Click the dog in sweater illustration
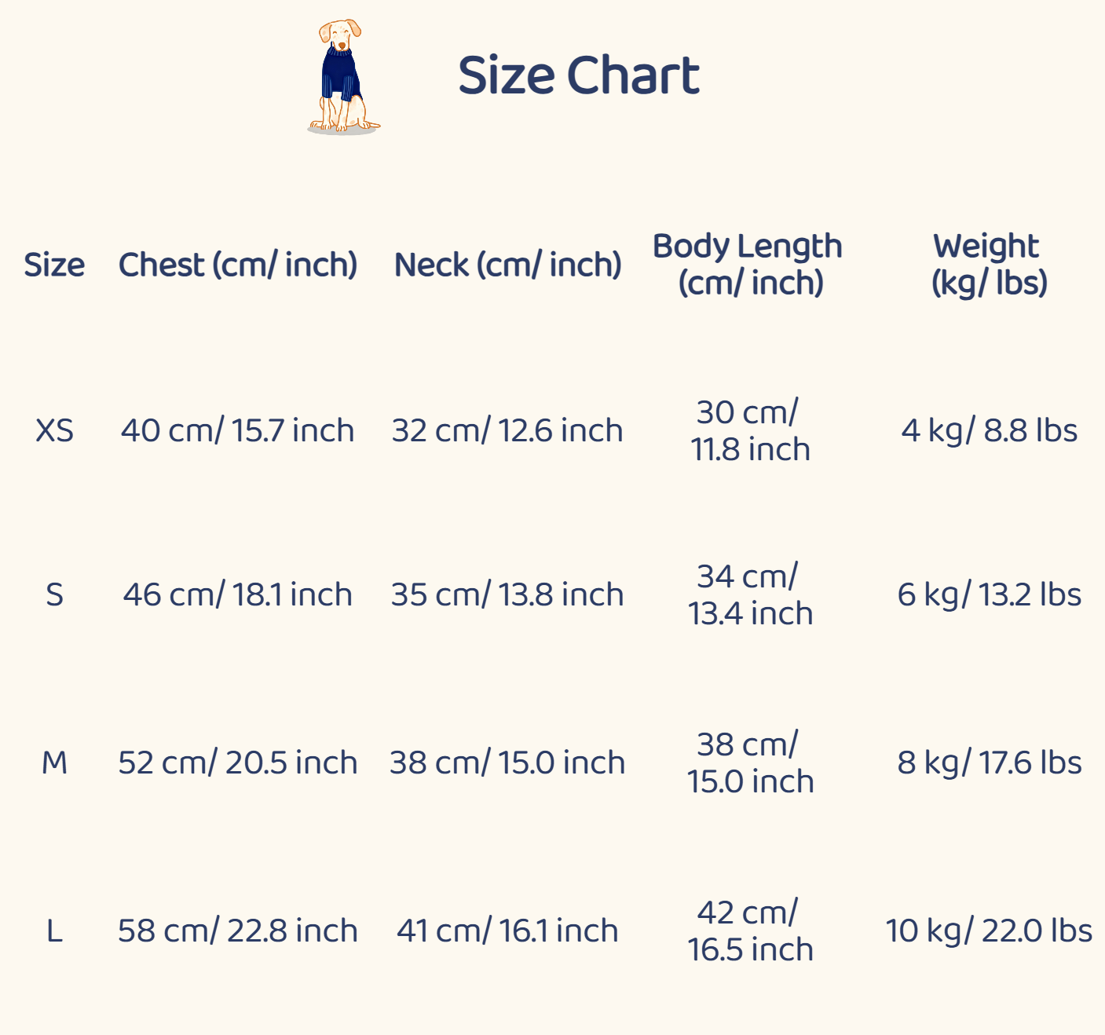This screenshot has height=1035, width=1105. (x=343, y=77)
